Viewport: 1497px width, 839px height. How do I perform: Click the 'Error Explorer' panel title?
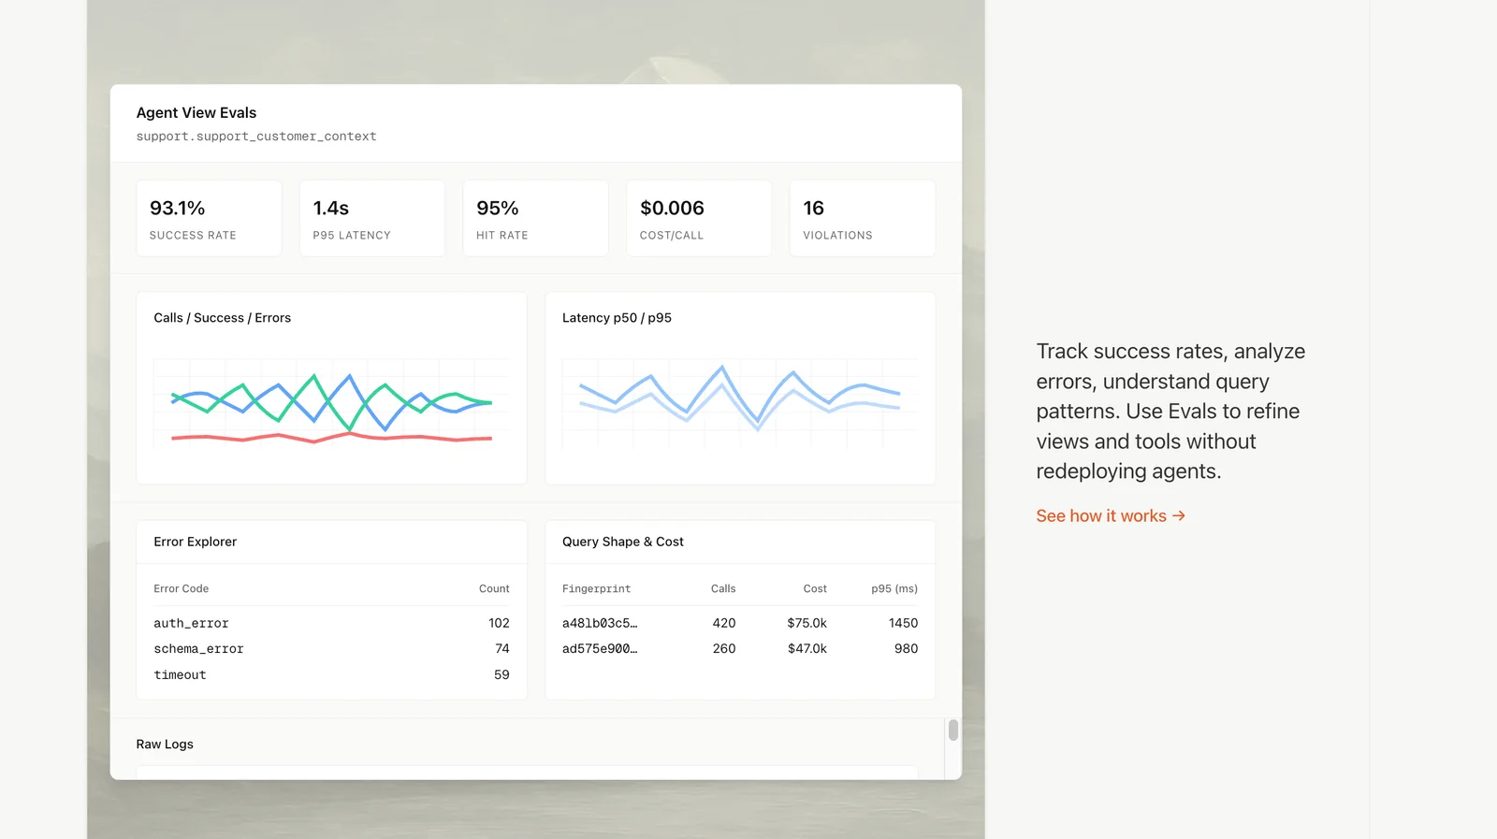click(x=195, y=542)
